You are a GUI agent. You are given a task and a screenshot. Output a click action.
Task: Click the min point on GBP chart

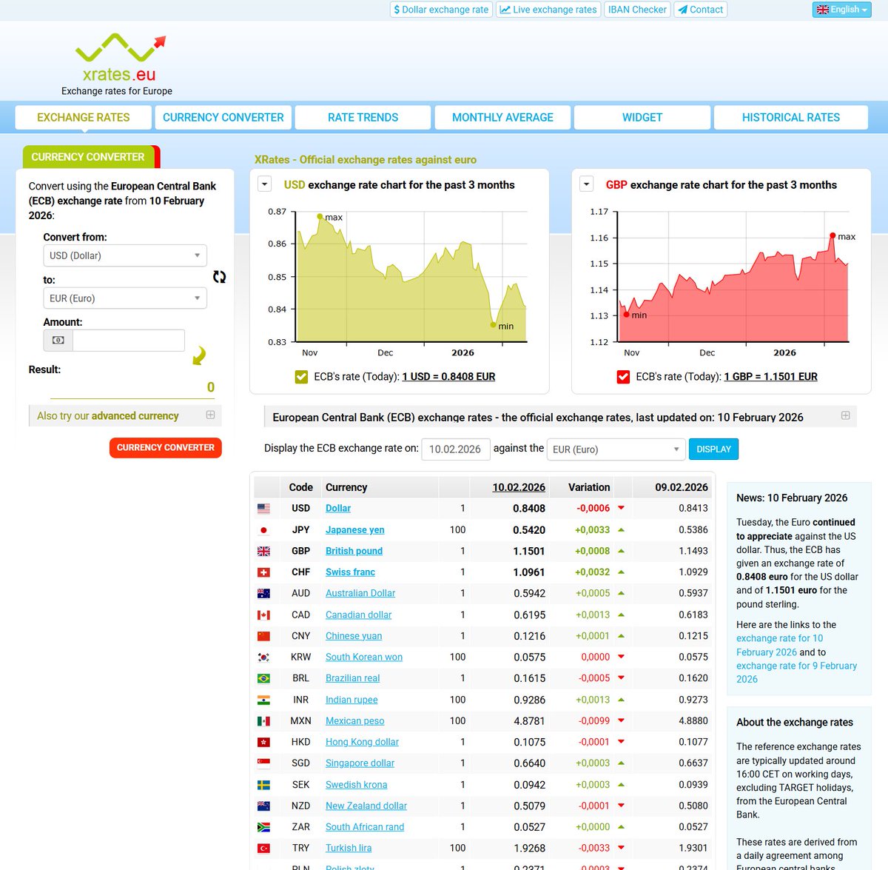pyautogui.click(x=626, y=315)
